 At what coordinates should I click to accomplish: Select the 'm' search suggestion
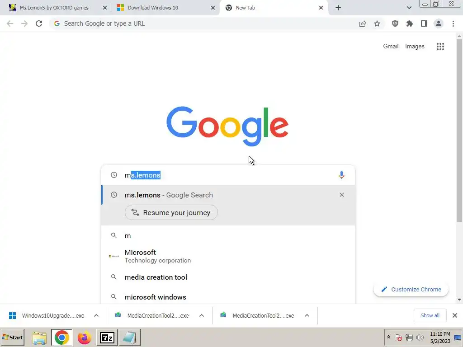(228, 235)
